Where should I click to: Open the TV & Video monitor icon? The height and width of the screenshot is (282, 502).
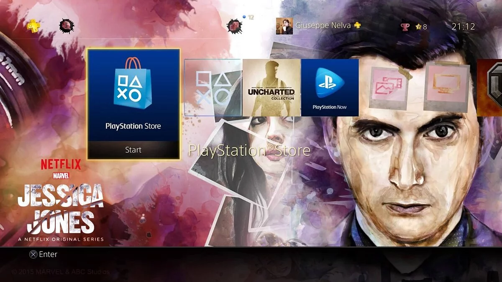click(446, 87)
